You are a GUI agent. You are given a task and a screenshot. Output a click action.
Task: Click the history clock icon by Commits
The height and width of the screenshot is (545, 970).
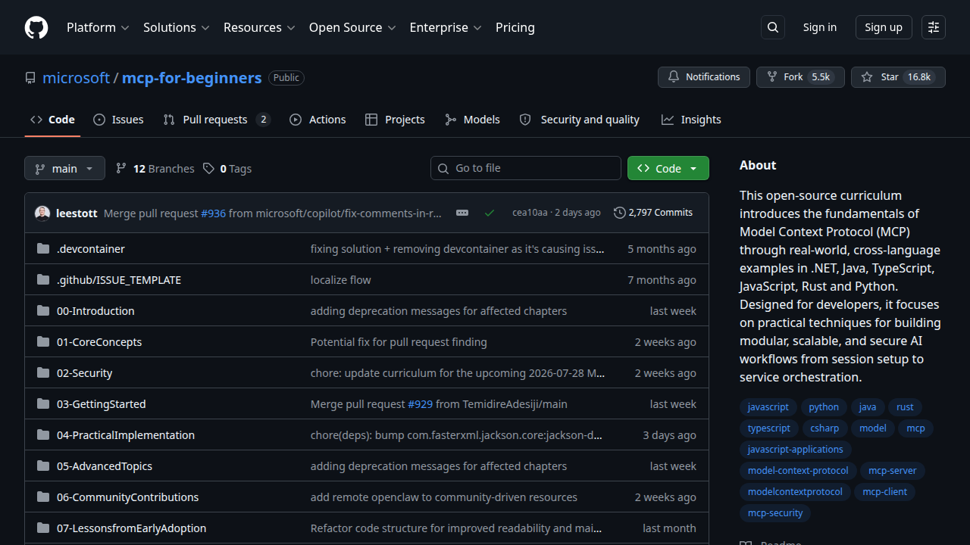point(620,213)
